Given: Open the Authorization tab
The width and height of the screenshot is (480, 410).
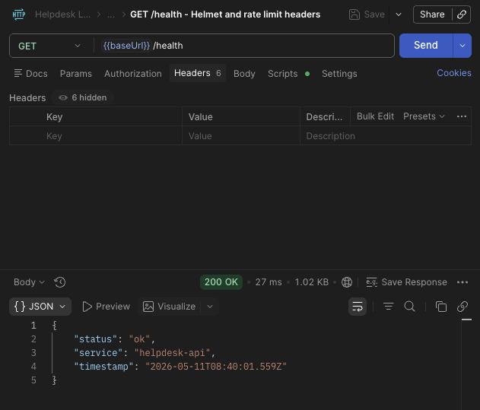Looking at the screenshot, I should pyautogui.click(x=133, y=74).
